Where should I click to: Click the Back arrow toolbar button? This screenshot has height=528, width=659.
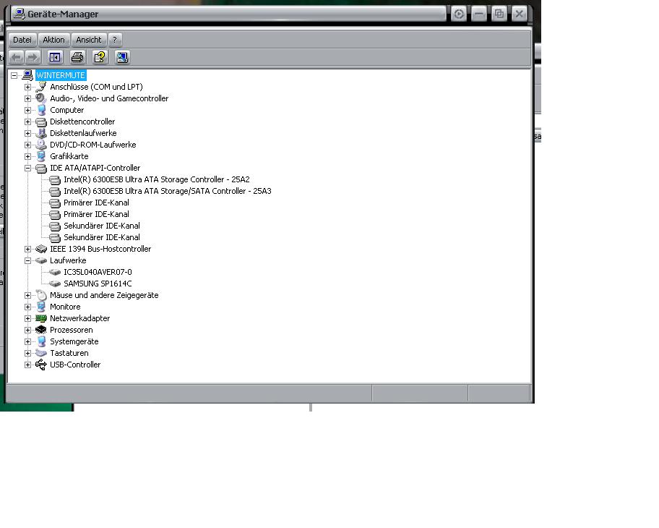pos(17,57)
